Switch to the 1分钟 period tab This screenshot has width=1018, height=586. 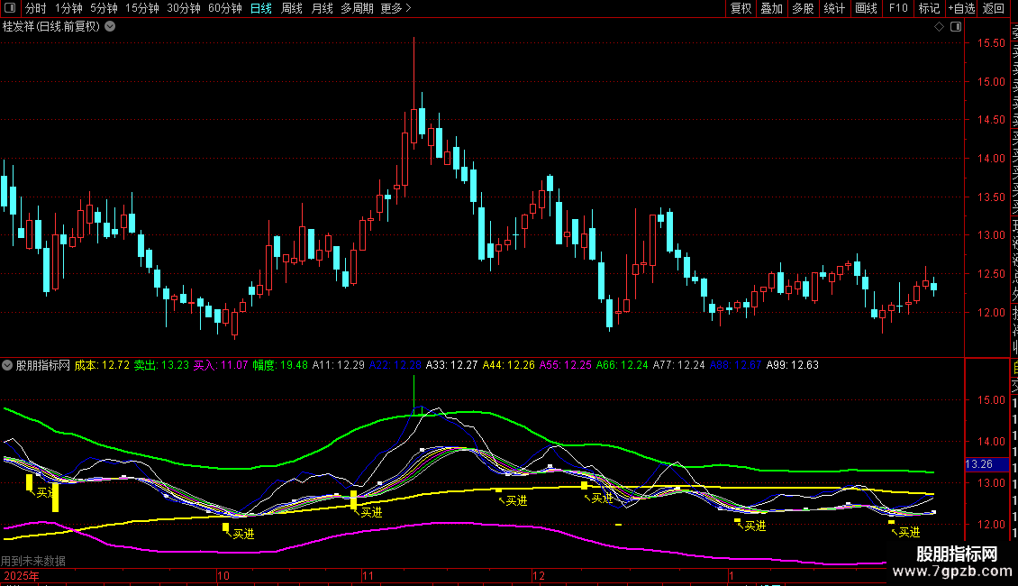pyautogui.click(x=68, y=8)
